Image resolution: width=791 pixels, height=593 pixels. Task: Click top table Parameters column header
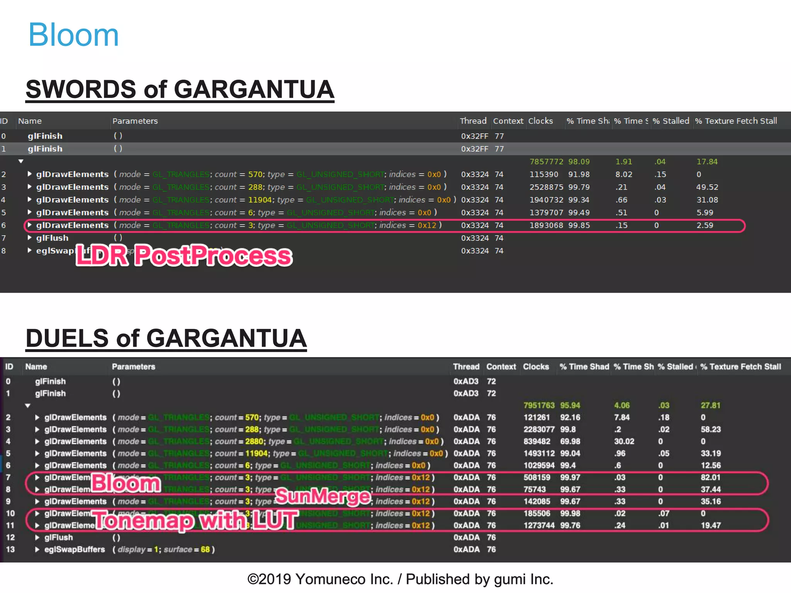(135, 121)
